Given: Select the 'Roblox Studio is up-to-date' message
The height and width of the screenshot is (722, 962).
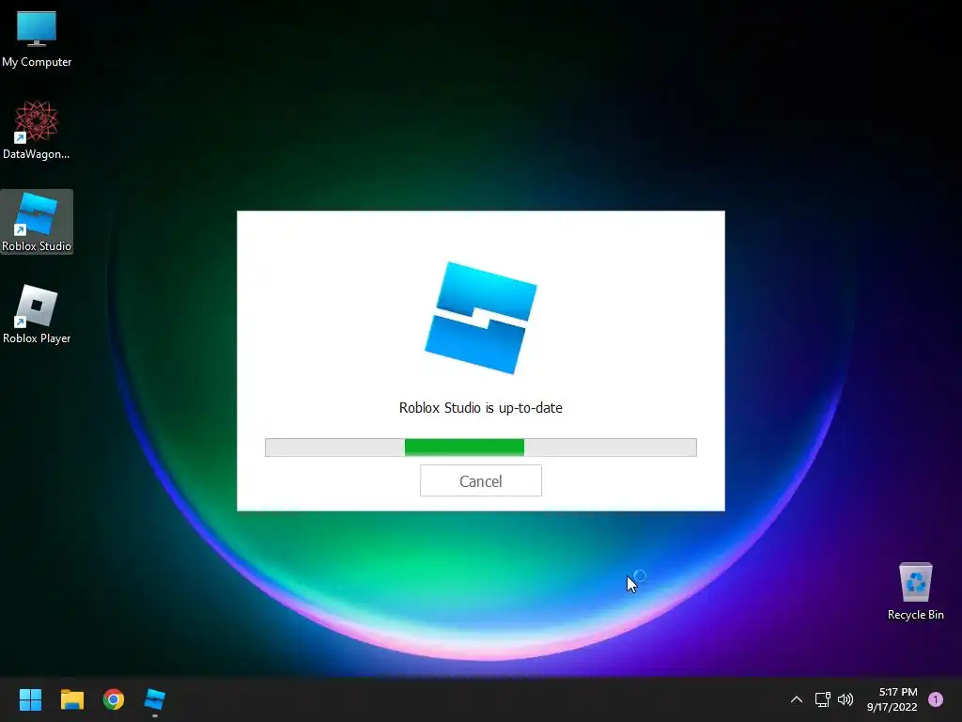Looking at the screenshot, I should [x=480, y=408].
